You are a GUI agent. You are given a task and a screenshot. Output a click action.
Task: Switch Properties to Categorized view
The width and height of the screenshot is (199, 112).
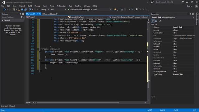pos(153,21)
